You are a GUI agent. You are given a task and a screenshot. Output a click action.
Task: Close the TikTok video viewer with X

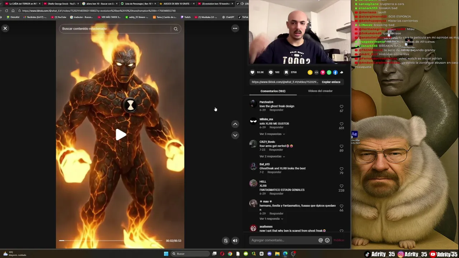(5, 28)
